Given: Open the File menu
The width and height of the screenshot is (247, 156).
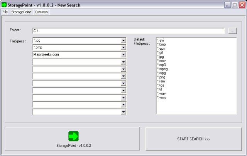Looking at the screenshot, I should [5, 12].
